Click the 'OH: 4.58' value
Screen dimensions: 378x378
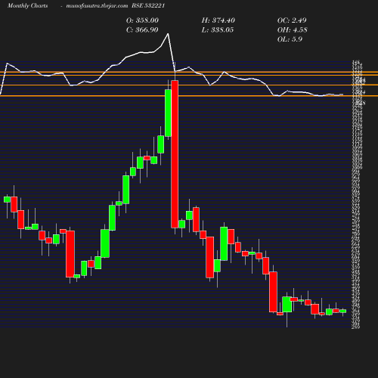pyautogui.click(x=293, y=30)
